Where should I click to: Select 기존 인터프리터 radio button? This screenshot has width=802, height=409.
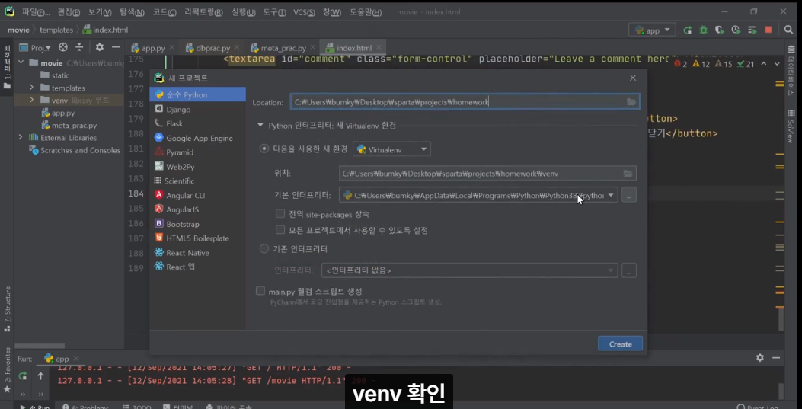(x=264, y=249)
